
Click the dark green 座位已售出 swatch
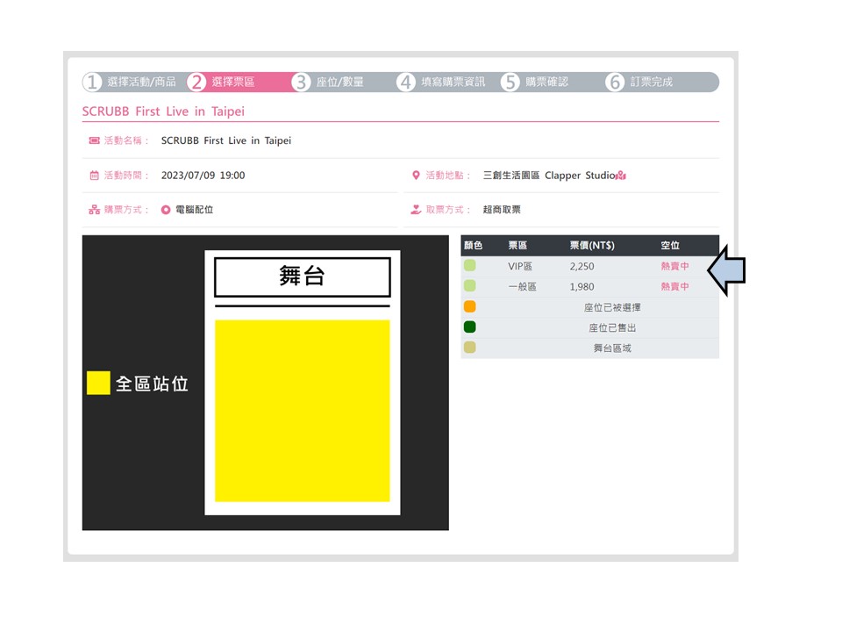(469, 327)
